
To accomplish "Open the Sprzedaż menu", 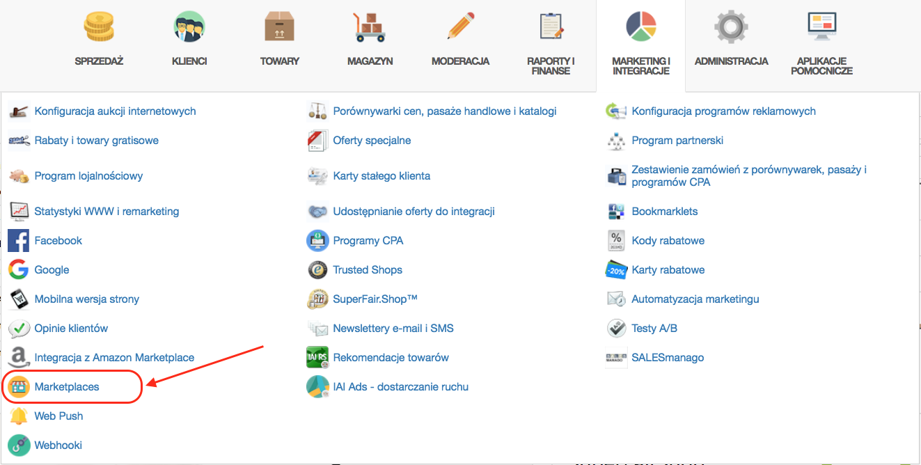I will point(99,38).
